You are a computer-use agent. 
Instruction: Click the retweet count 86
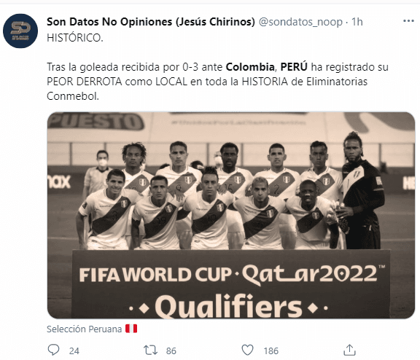click(171, 351)
